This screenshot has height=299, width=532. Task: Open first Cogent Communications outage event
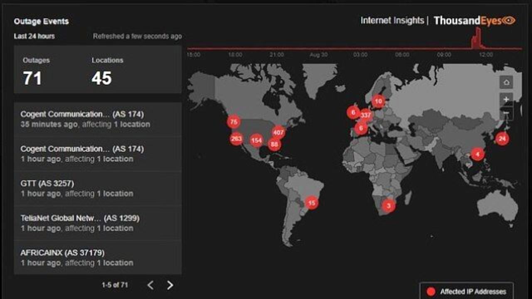(x=98, y=119)
